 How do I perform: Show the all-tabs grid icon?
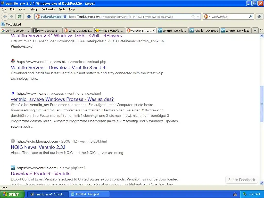(261, 30)
